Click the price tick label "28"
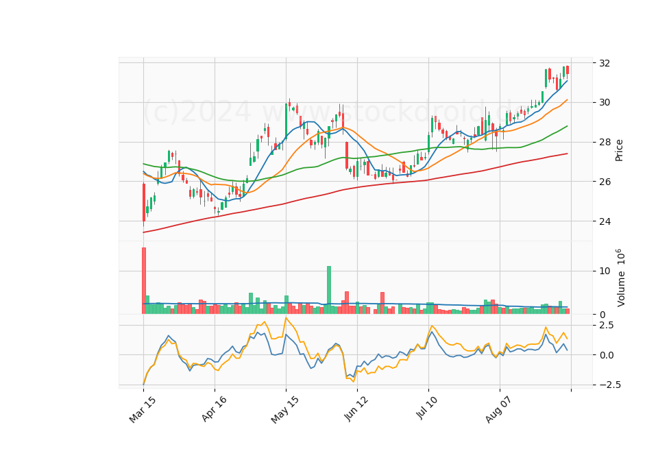 [x=605, y=143]
